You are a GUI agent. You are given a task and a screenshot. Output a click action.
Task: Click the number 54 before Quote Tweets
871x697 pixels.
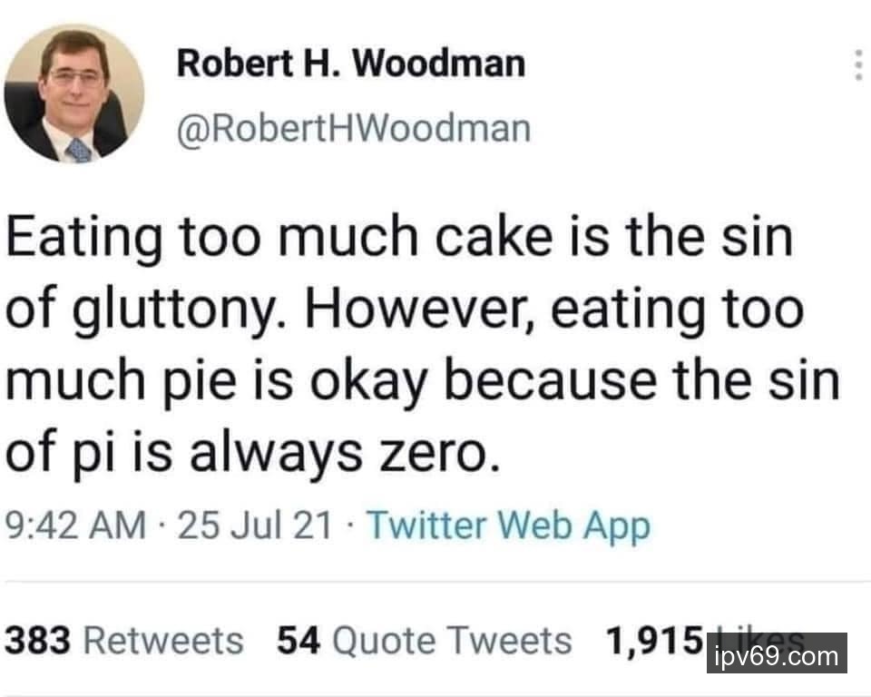point(298,641)
